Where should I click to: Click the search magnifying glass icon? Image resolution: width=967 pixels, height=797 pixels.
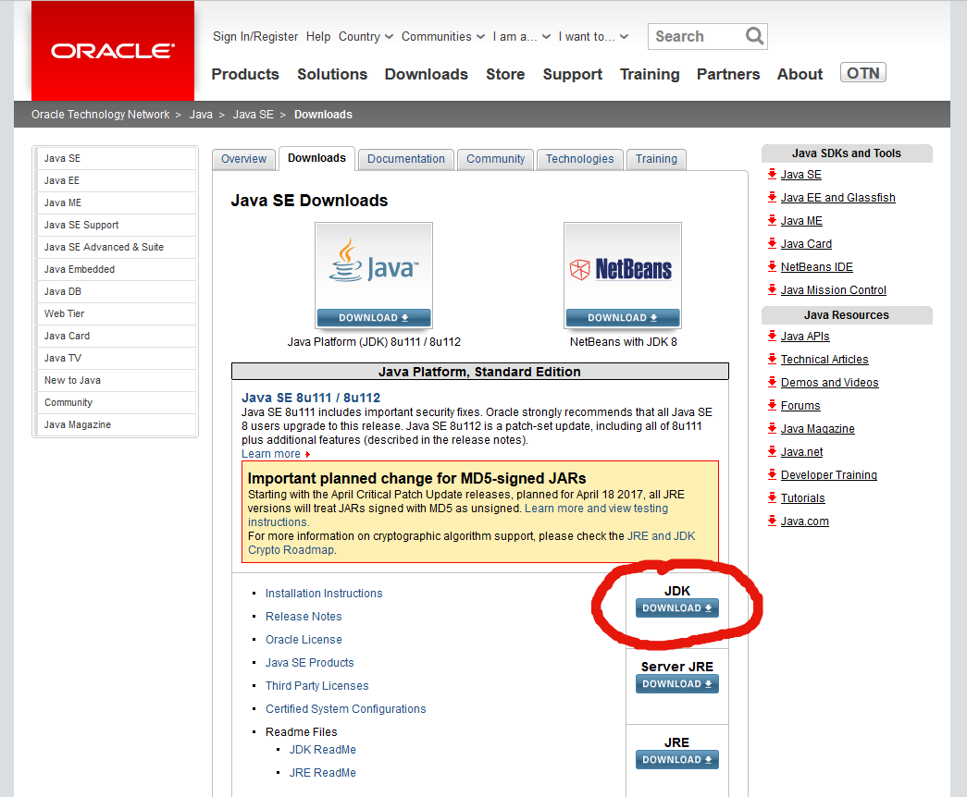coord(754,36)
